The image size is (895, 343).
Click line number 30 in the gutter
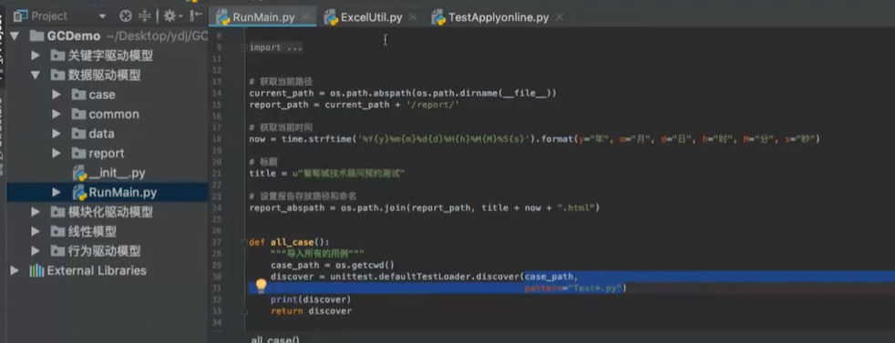tap(216, 277)
